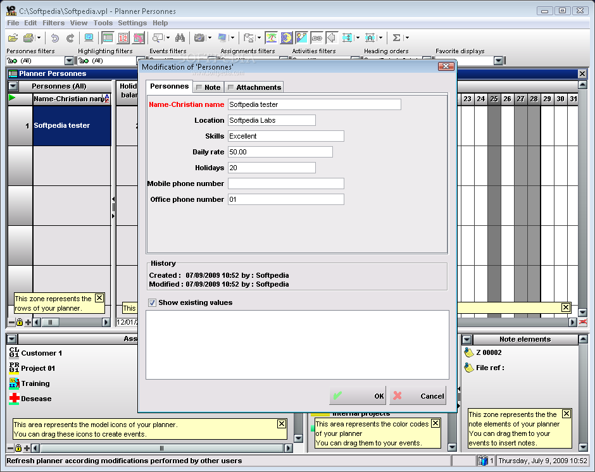
Task: Click the model icons horizontal scrollbar thumb
Action: pos(162,448)
